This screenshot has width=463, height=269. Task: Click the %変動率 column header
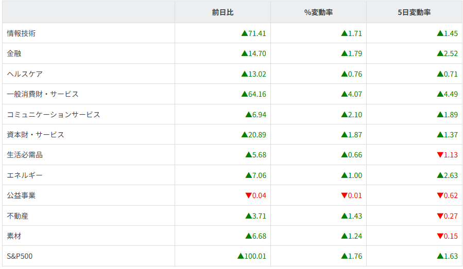point(318,12)
